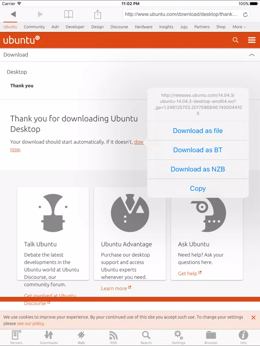The width and height of the screenshot is (260, 346).
Task: Open the Downloads tab icon
Action: point(49,337)
